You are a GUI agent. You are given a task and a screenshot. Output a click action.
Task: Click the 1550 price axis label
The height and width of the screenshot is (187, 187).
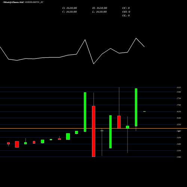(179, 125)
